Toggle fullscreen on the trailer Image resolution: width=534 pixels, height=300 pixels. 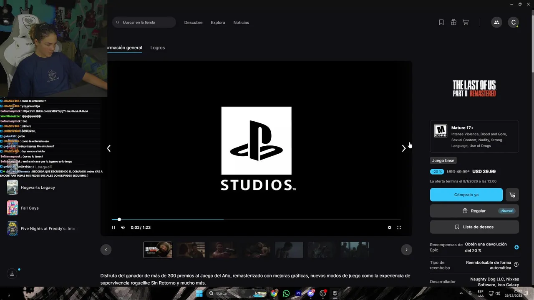point(399,227)
